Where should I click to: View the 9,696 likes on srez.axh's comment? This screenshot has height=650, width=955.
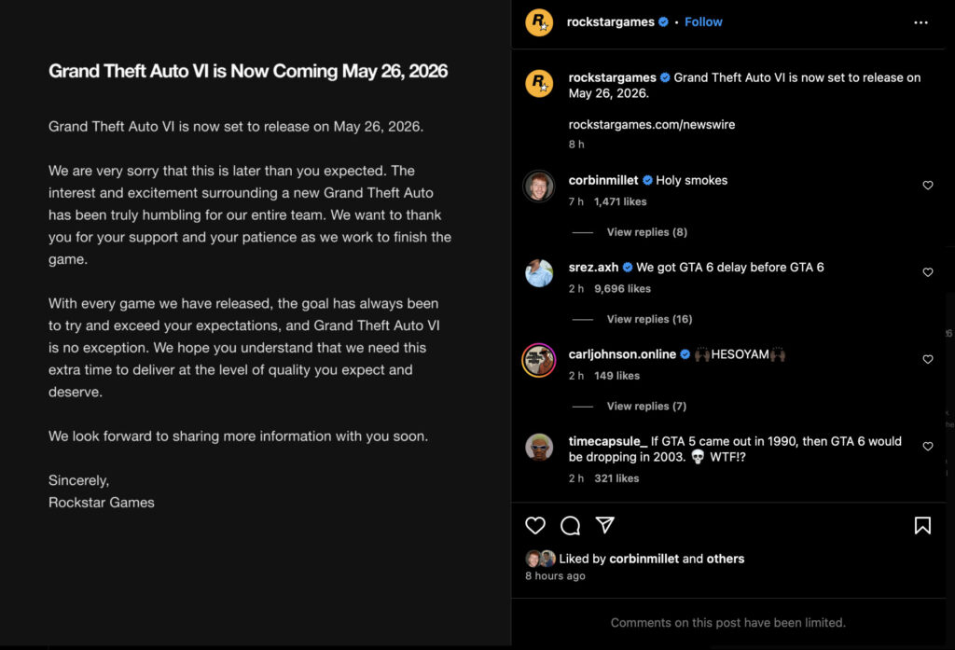click(x=622, y=289)
